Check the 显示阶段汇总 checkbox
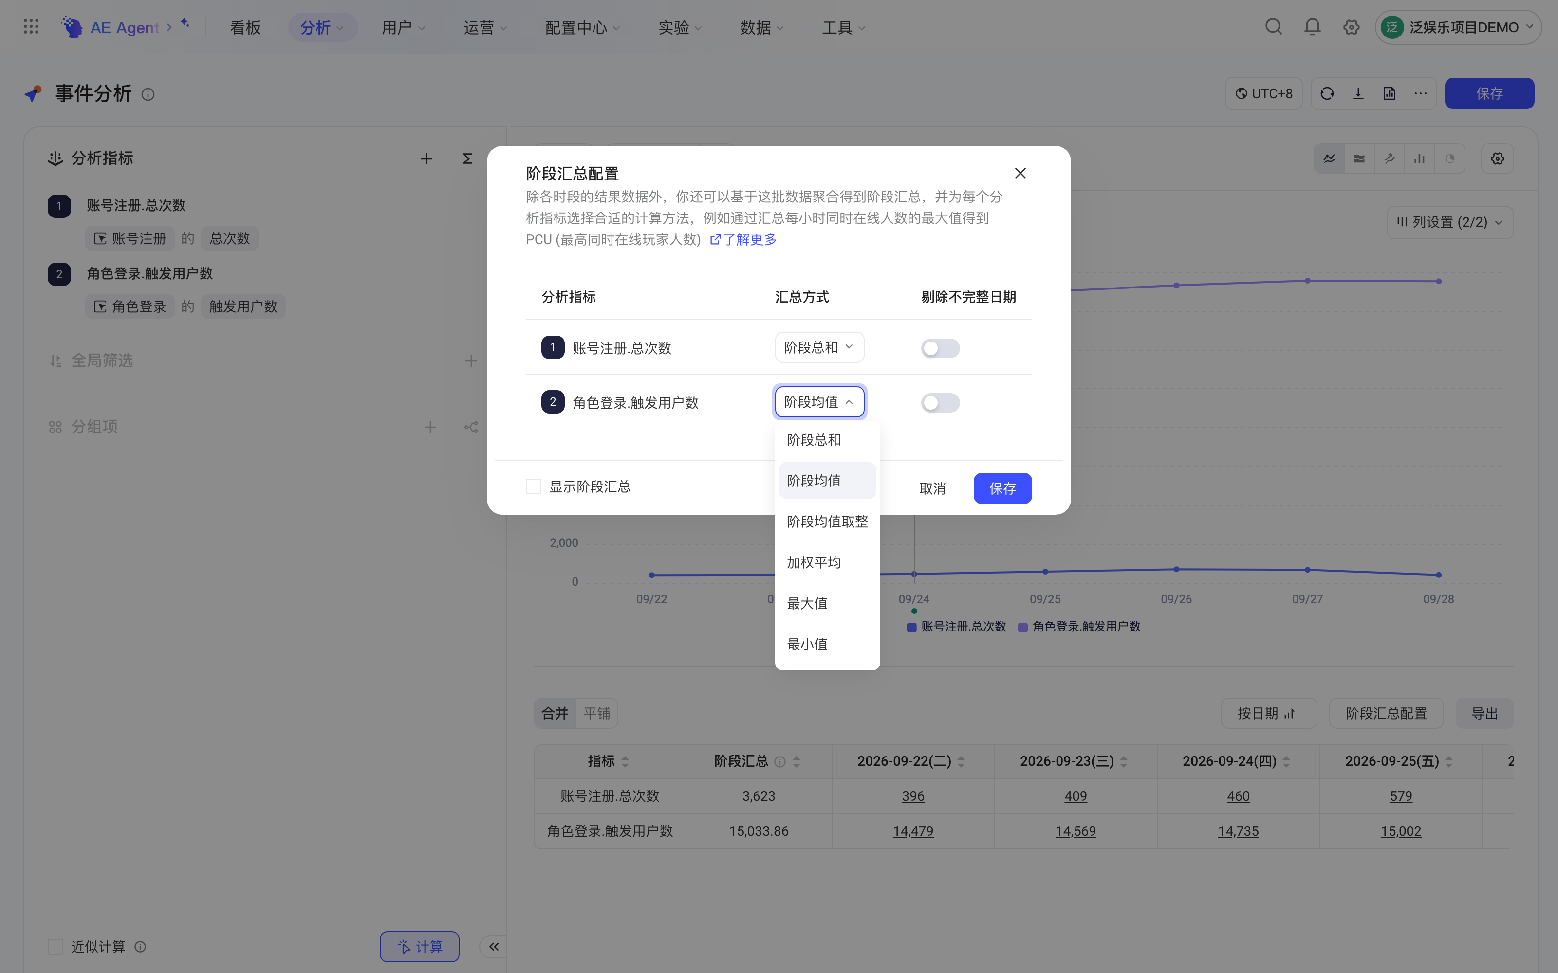 tap(533, 486)
